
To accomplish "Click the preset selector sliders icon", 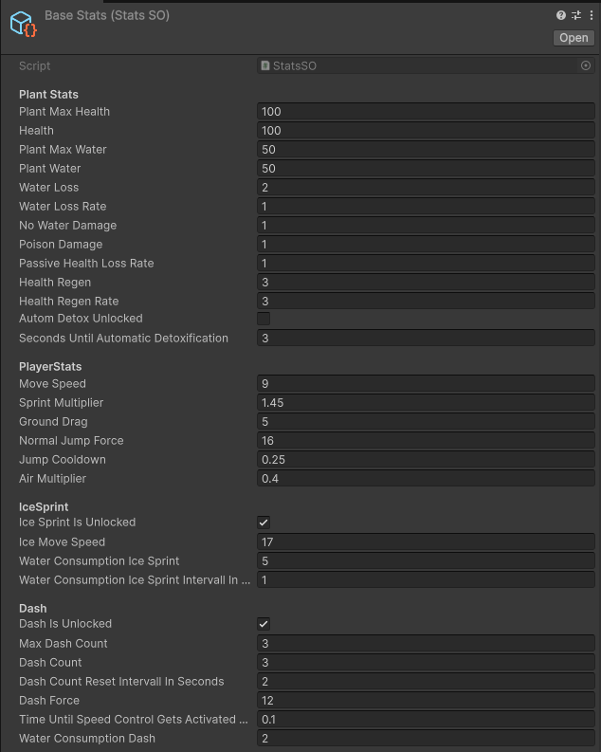I will (x=575, y=15).
